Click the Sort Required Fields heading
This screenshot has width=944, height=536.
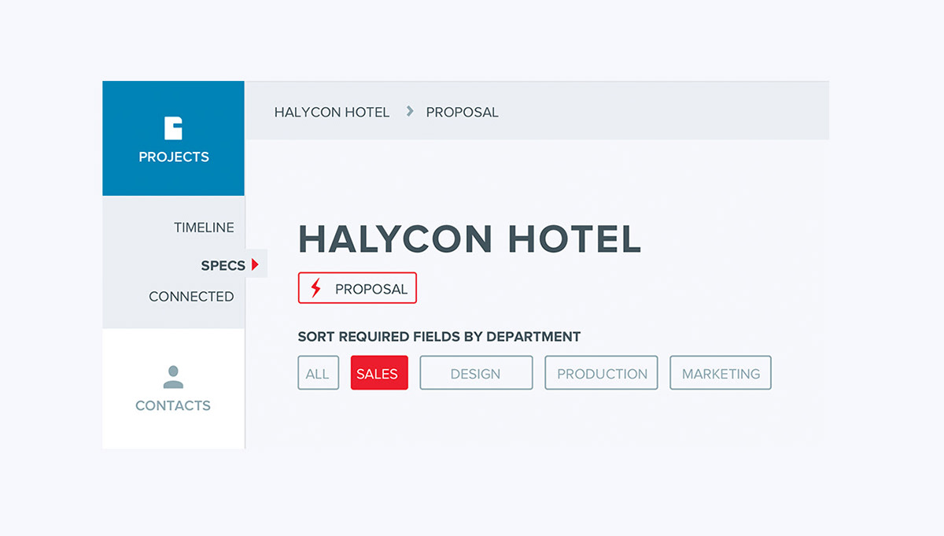[439, 337]
